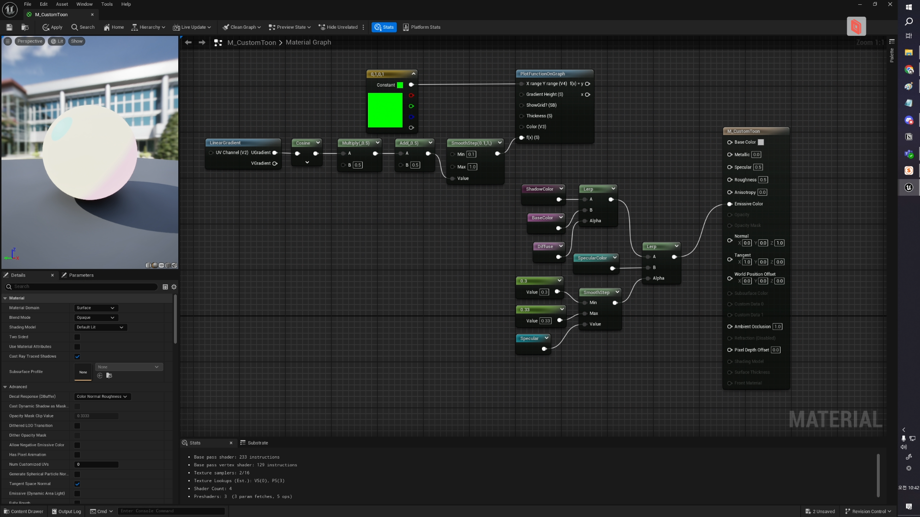Click the viewport hamburger menu icon
This screenshot has width=920, height=517.
pos(8,41)
